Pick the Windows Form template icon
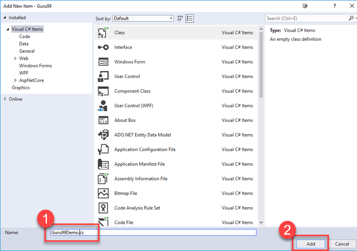The height and width of the screenshot is (251, 357). (103, 62)
